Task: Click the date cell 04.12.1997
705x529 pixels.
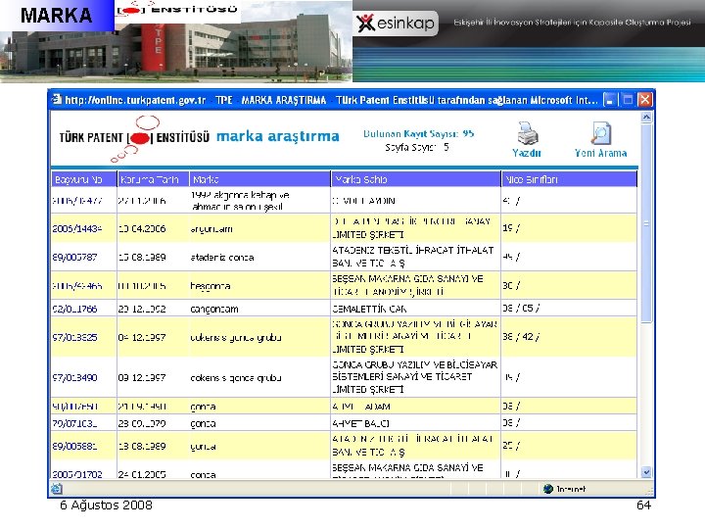Action: pyautogui.click(x=153, y=337)
